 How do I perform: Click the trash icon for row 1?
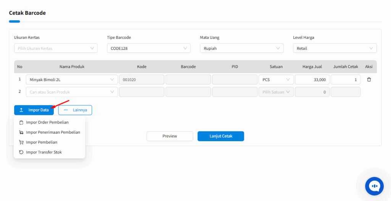(x=369, y=80)
